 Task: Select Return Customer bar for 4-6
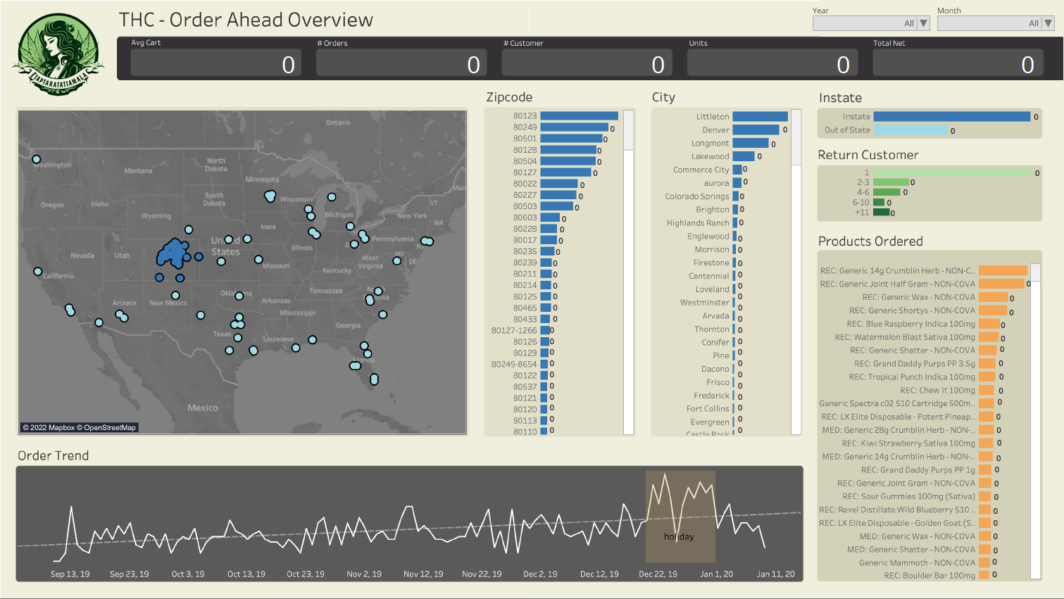tap(887, 192)
